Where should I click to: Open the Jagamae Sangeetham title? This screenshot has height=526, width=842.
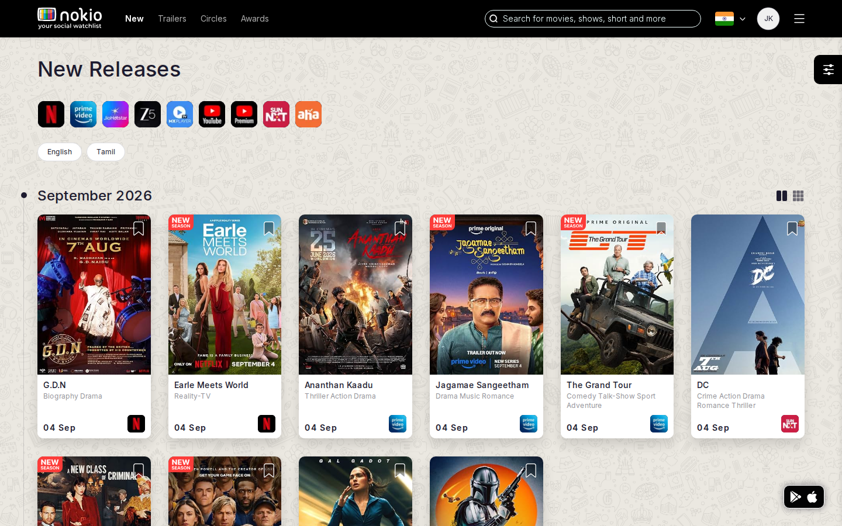point(482,385)
